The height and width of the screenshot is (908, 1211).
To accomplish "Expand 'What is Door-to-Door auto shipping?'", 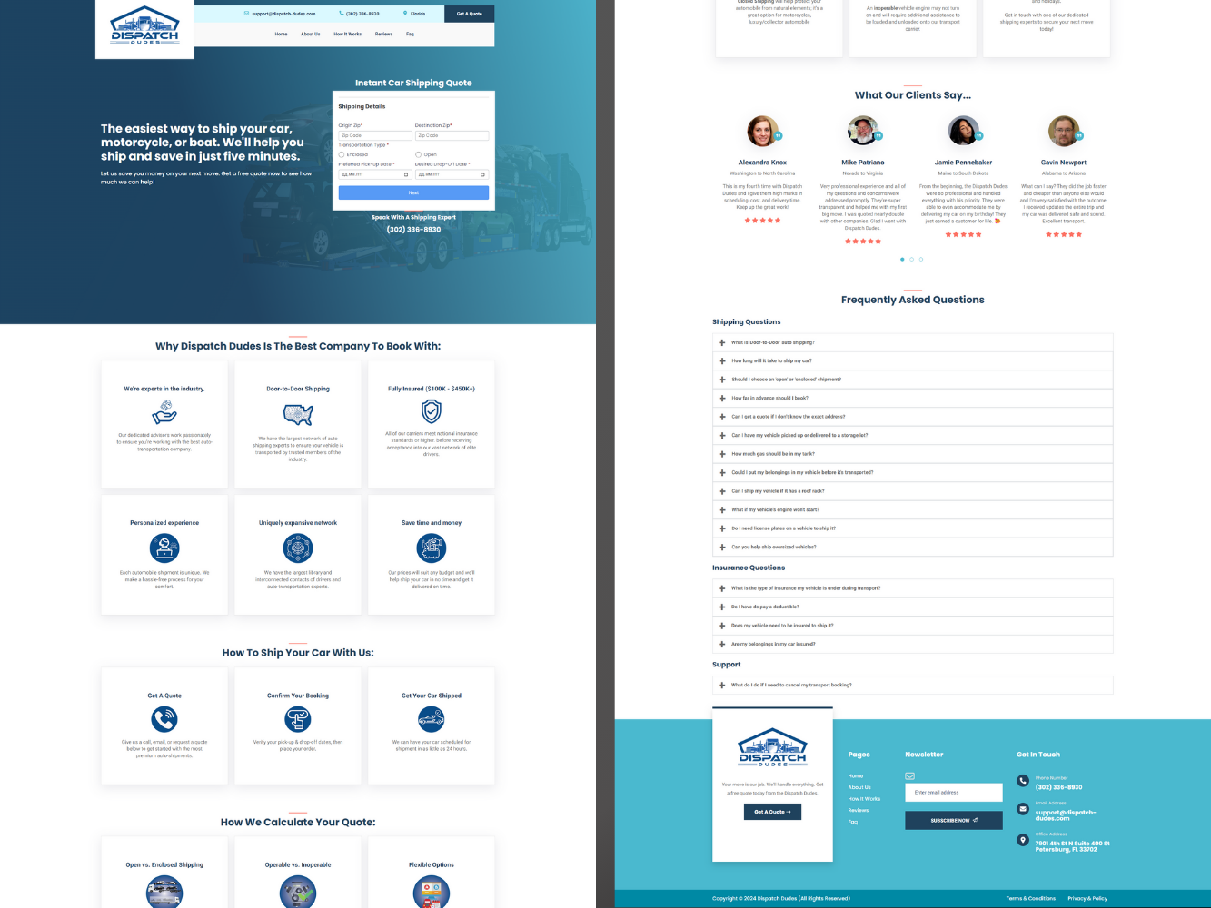I will coord(912,342).
